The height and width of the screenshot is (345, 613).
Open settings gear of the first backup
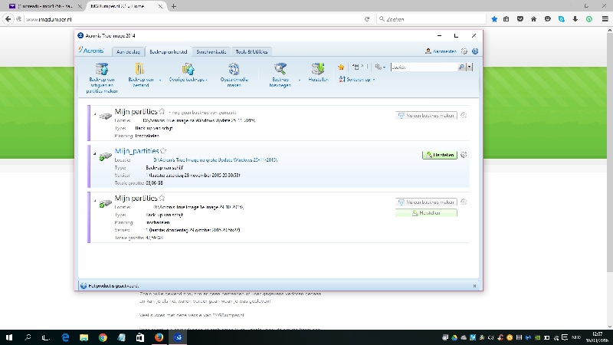tap(464, 116)
